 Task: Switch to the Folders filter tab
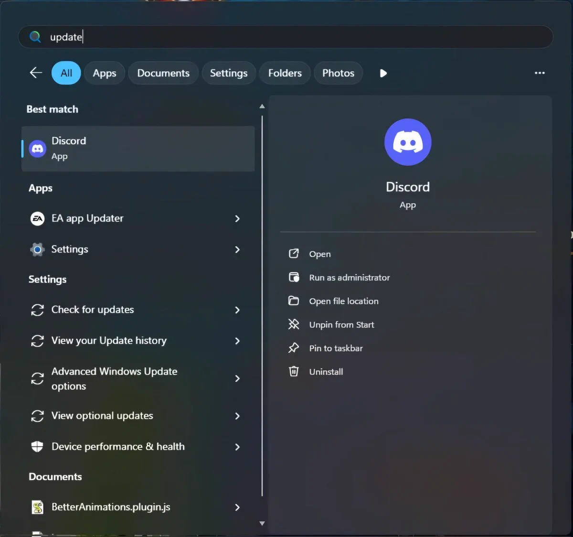[285, 73]
